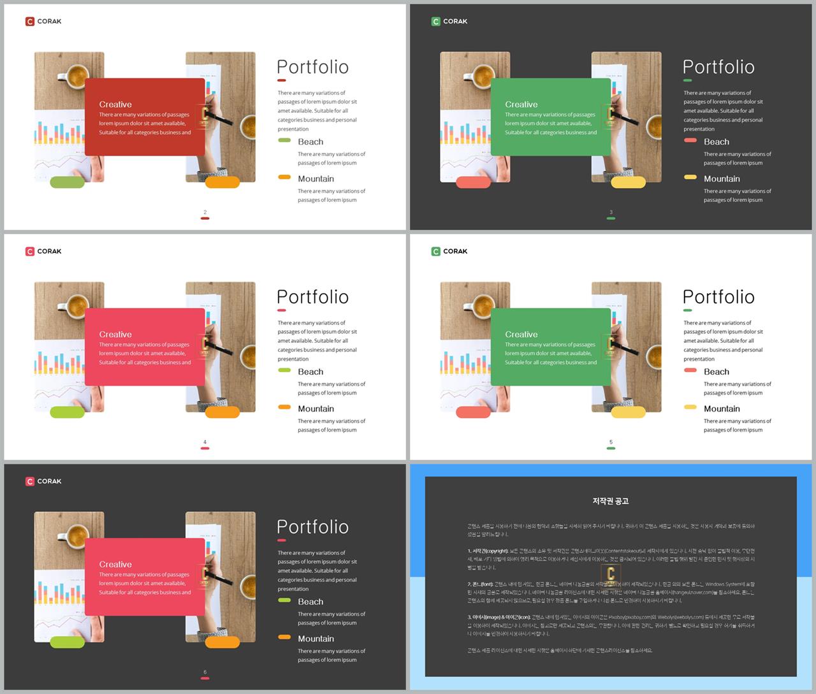The image size is (816, 694).
Task: Click the green Creative card on dark slide 3
Action: (x=551, y=117)
